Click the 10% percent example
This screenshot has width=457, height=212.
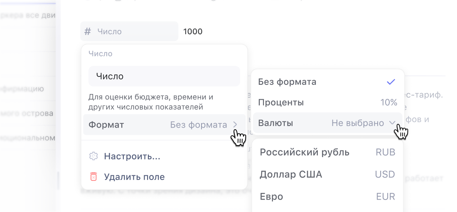click(x=389, y=102)
